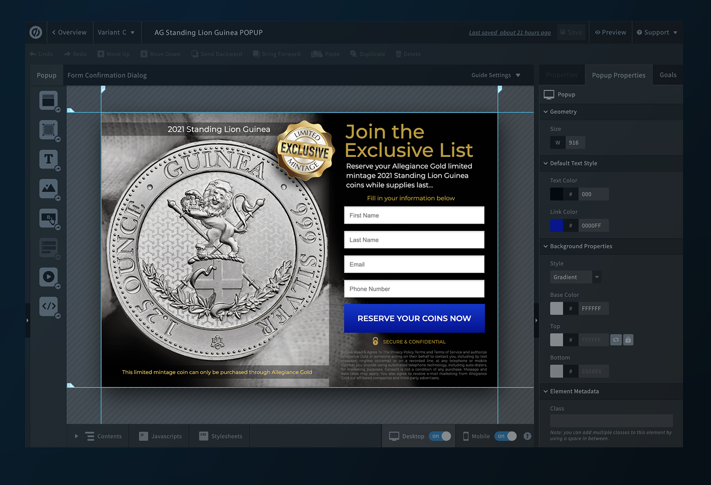The width and height of the screenshot is (711, 485).
Task: Switch to the Popup tab
Action: pos(47,75)
